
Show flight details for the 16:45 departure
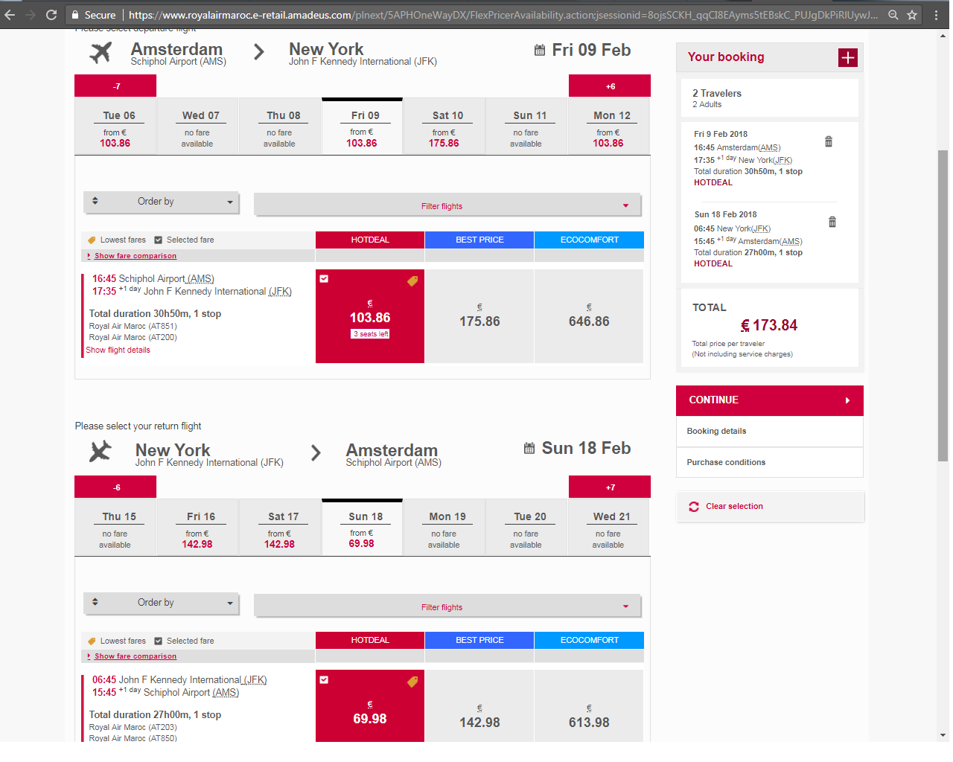(118, 350)
